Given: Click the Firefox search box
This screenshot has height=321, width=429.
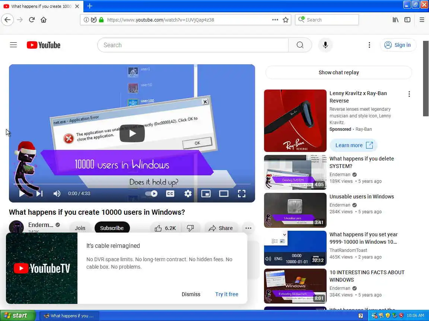Looking at the screenshot, I should (327, 20).
